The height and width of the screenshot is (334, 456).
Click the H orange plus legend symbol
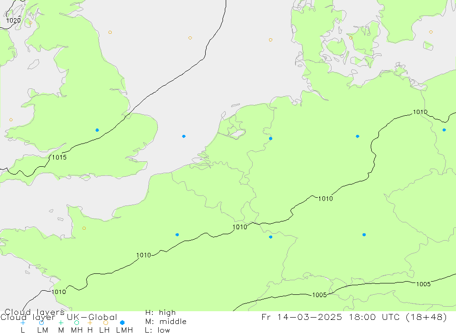[90, 323]
